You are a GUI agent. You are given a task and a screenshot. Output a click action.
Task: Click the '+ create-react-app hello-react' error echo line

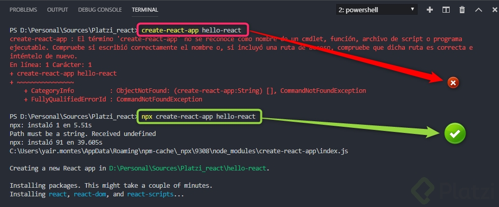tap(64, 74)
